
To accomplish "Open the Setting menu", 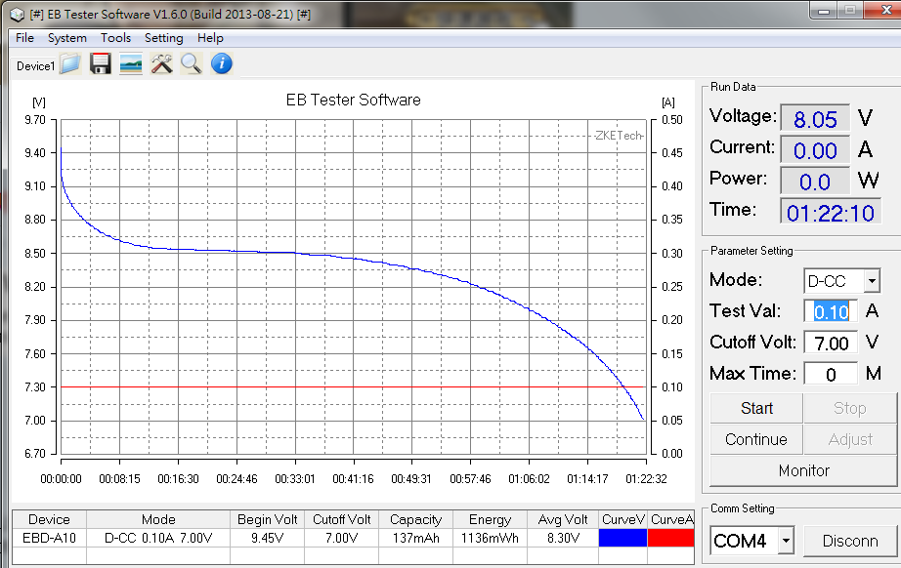I will click(163, 38).
